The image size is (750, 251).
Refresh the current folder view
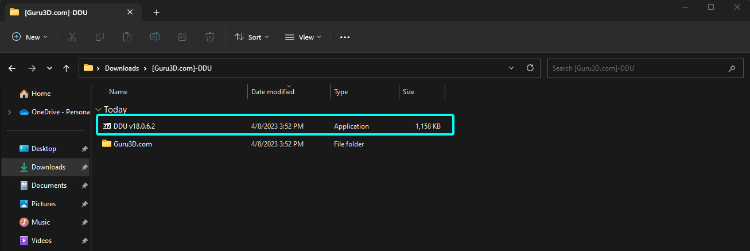click(530, 68)
